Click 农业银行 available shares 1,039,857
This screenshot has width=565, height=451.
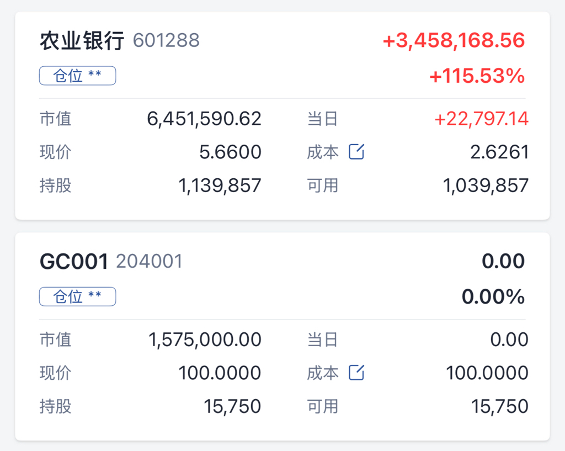click(486, 186)
